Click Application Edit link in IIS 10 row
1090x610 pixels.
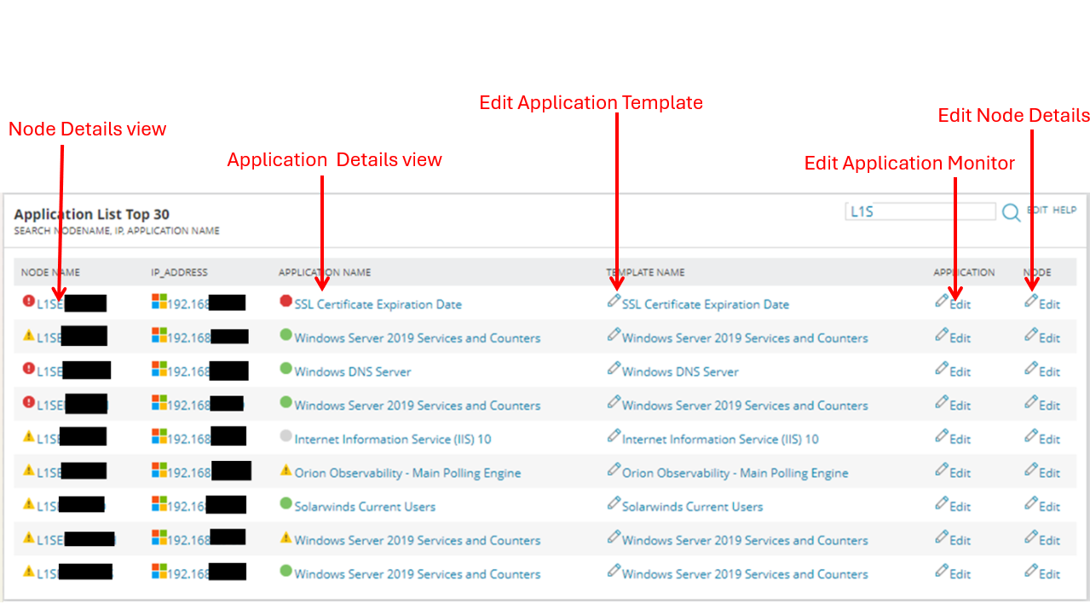[x=960, y=439]
